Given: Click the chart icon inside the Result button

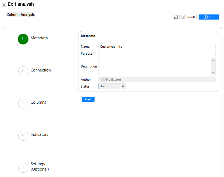Looking at the screenshot, I should (x=183, y=17).
